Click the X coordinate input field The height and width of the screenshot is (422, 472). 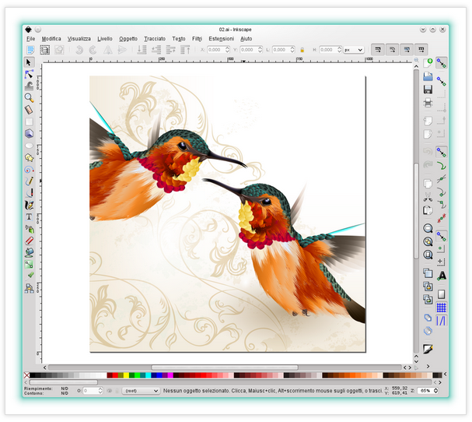[219, 50]
